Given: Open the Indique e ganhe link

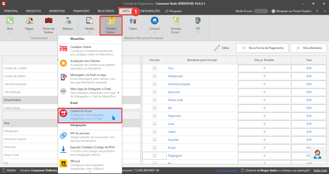Looking at the screenshot, I should point(227,170).
